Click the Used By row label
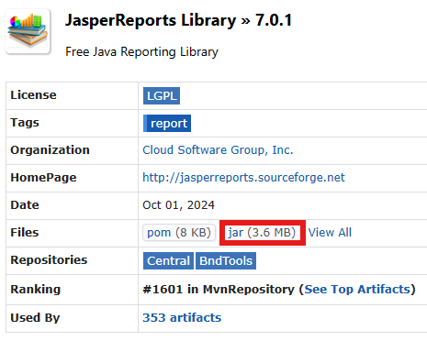Viewport: 427px width, 341px height. click(35, 318)
